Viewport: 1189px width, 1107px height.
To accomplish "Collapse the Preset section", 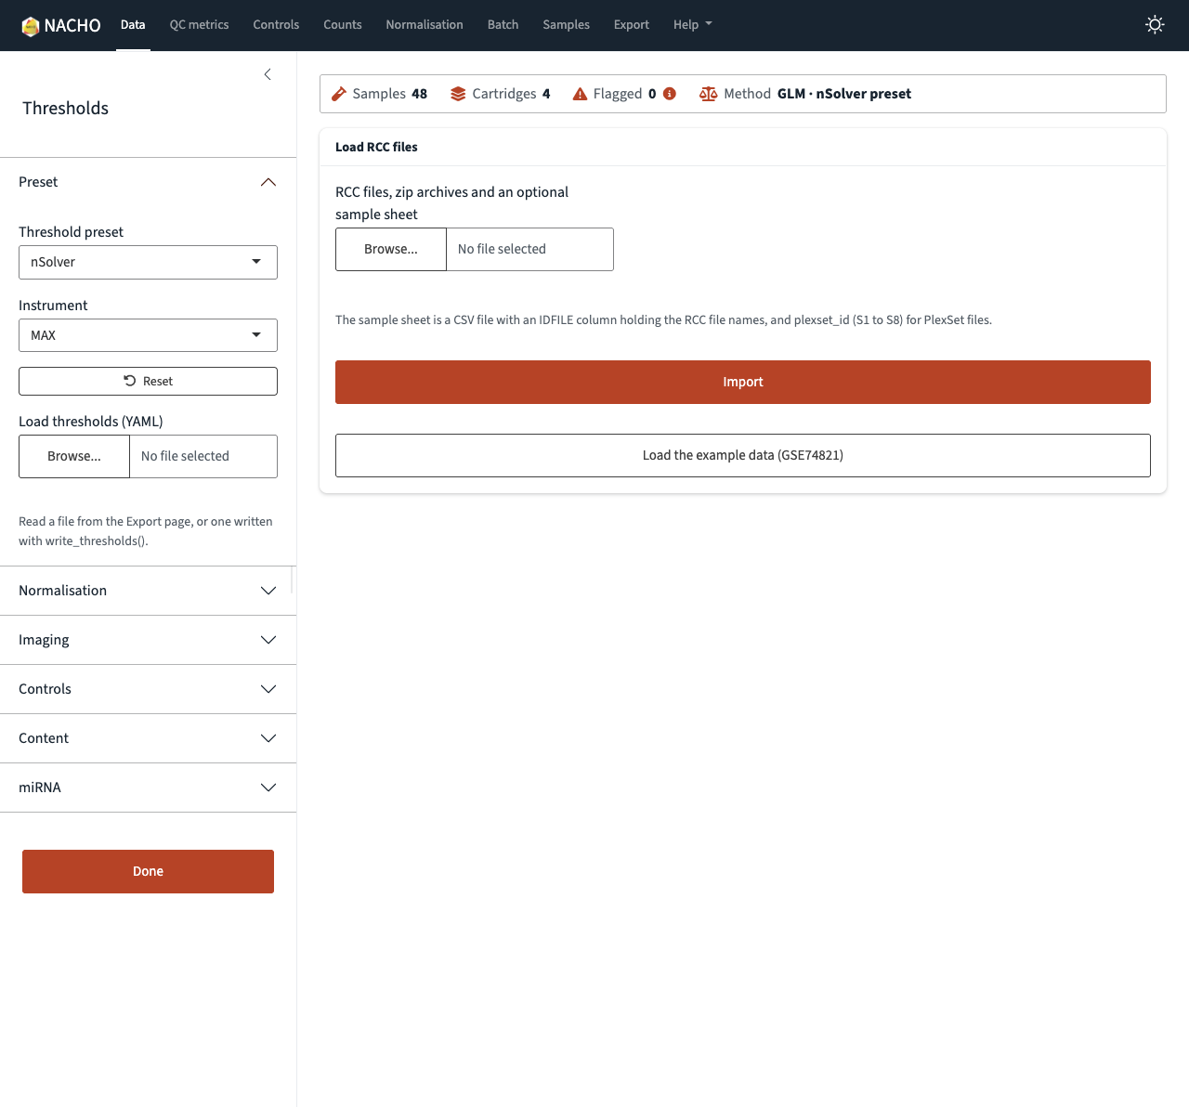I will tap(148, 182).
